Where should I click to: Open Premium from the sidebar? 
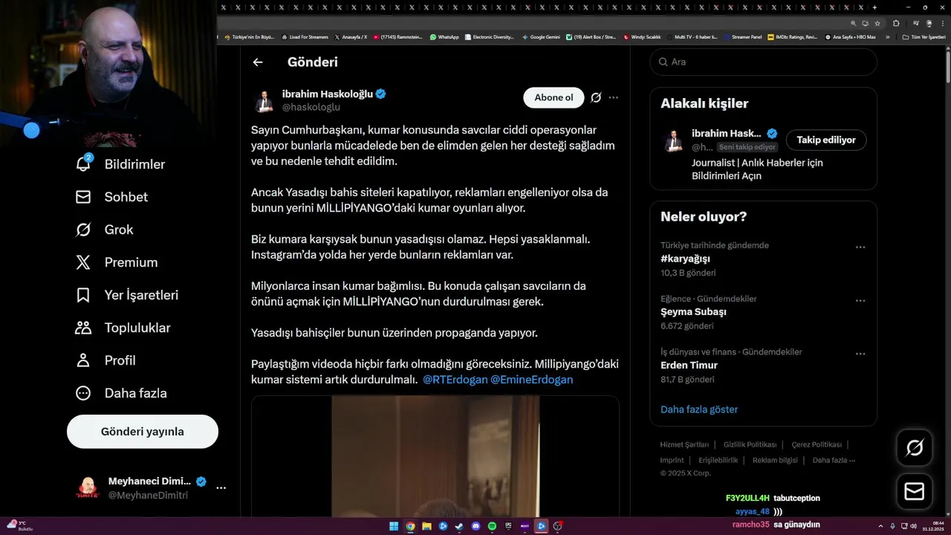coord(116,262)
